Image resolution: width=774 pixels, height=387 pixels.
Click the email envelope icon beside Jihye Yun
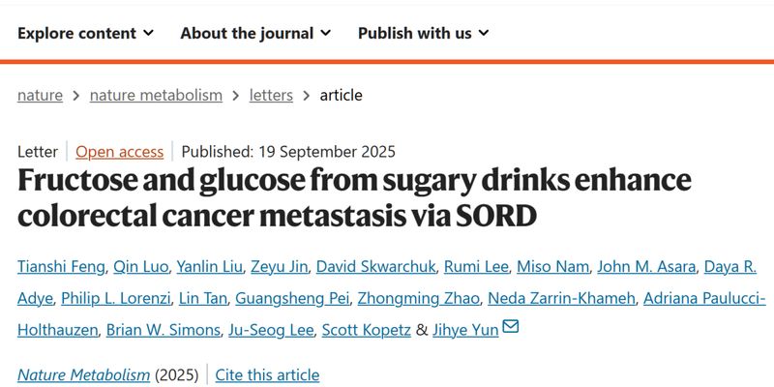tap(511, 327)
